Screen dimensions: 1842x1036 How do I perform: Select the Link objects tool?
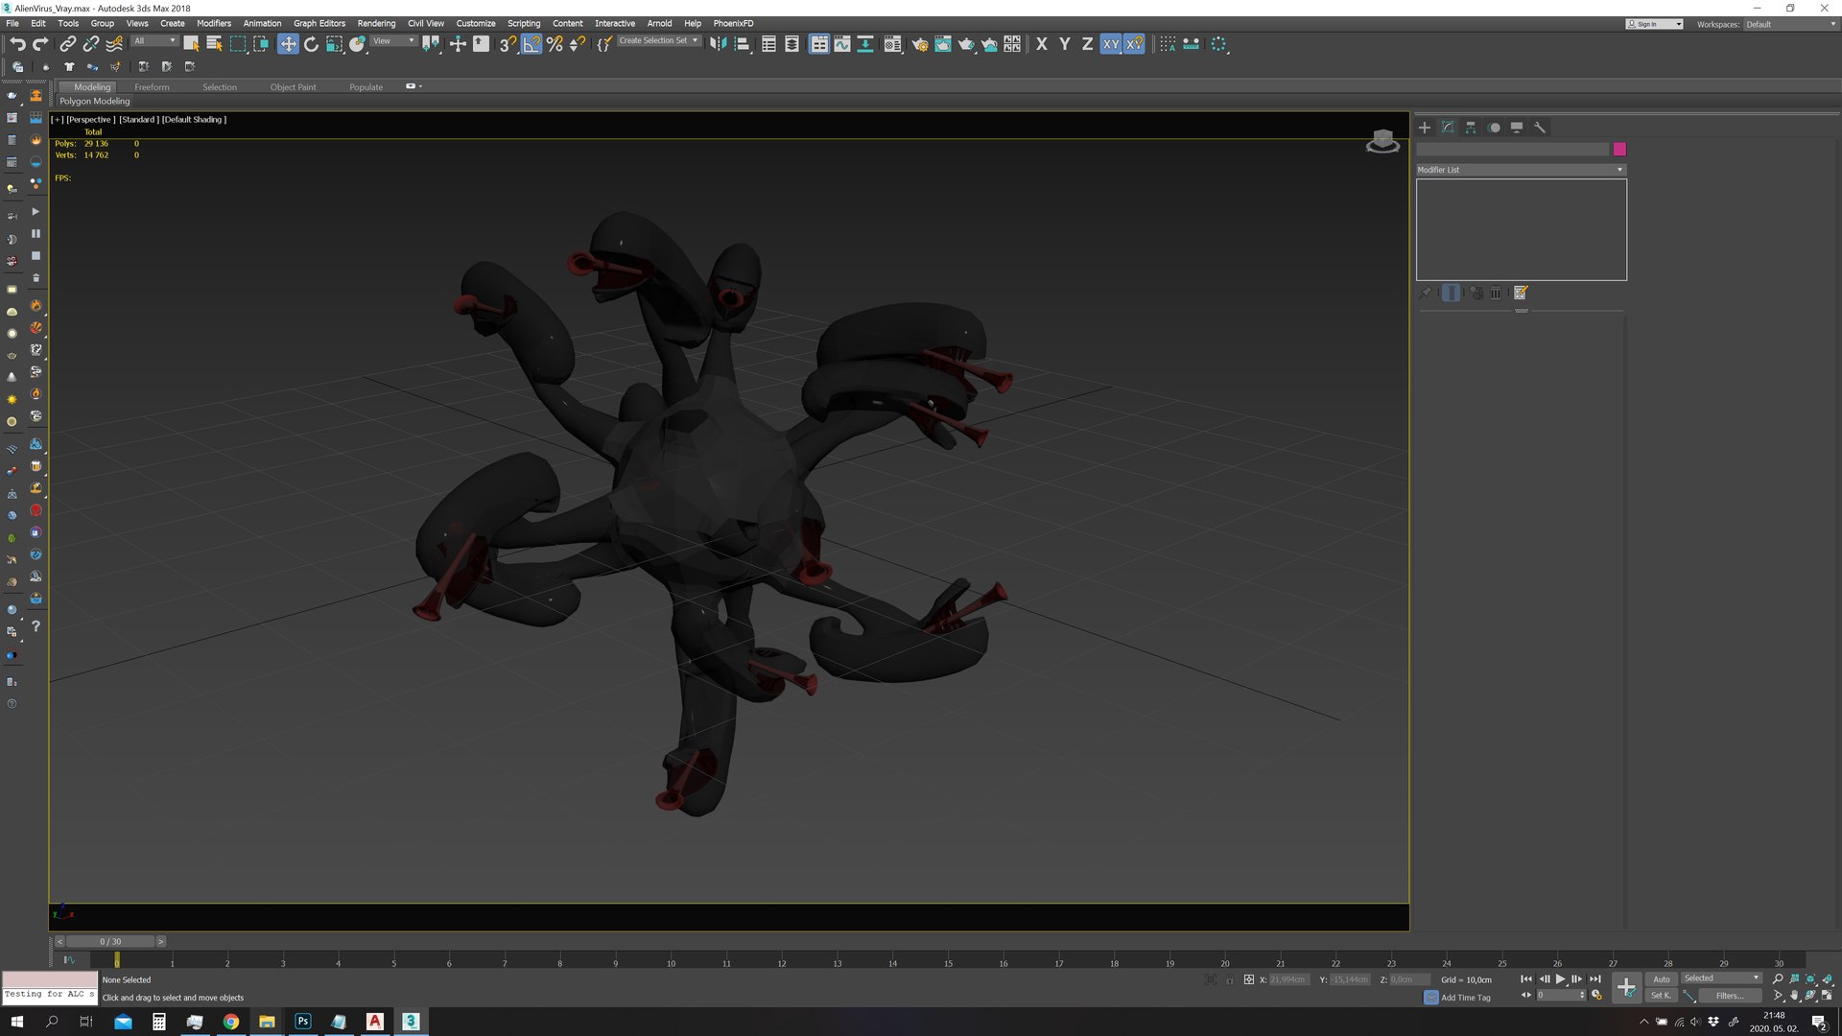(67, 44)
